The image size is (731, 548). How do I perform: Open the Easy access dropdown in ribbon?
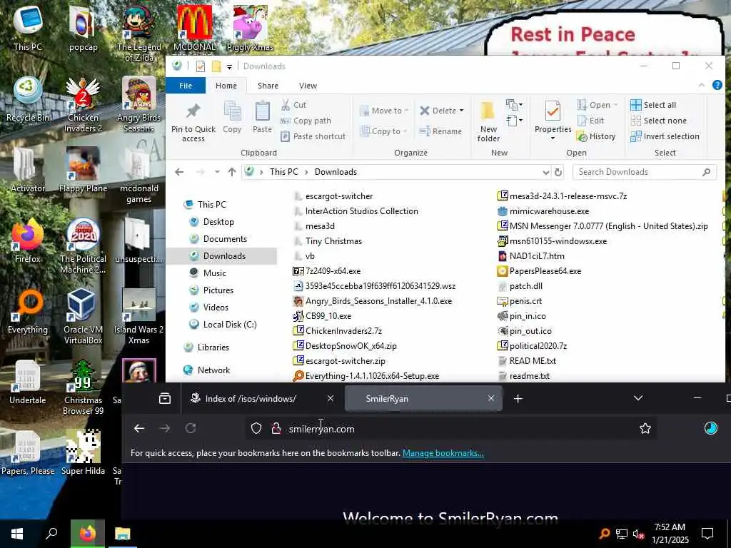pyautogui.click(x=514, y=121)
